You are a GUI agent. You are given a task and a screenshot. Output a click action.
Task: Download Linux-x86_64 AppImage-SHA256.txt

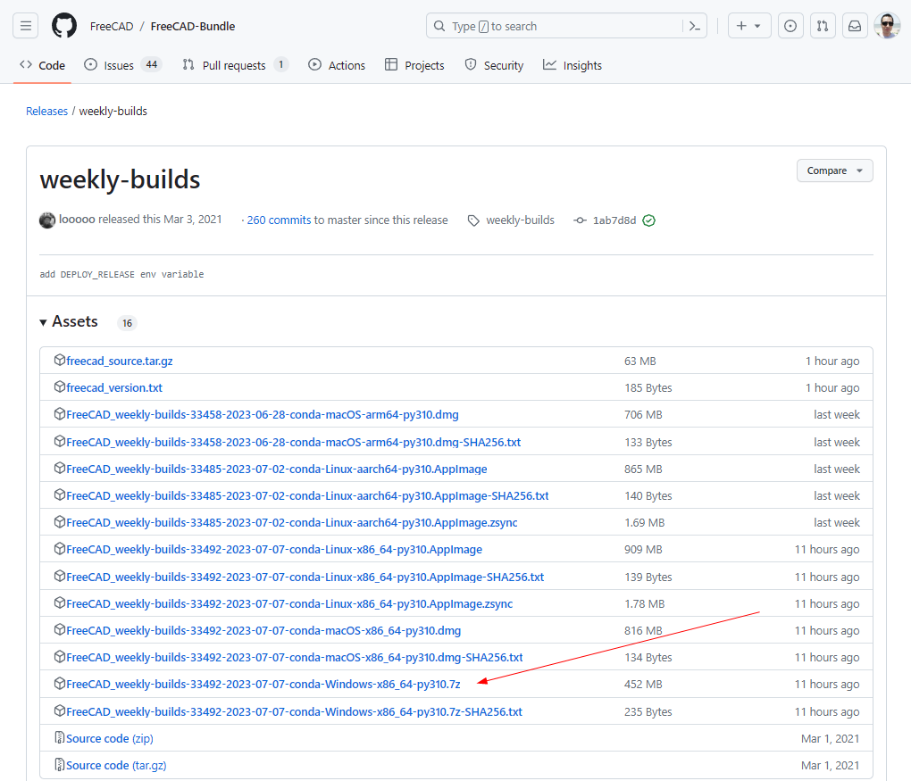305,577
